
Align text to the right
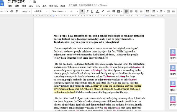(136, 11)
